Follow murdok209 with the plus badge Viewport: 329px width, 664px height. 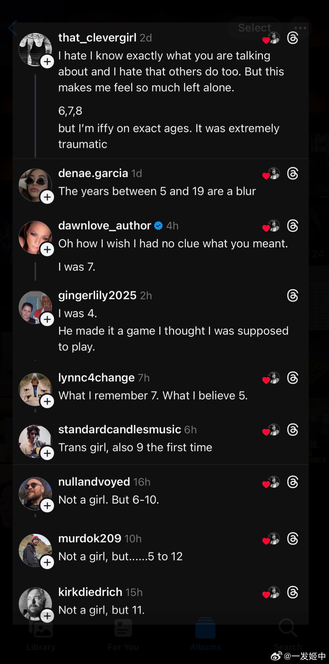[x=47, y=562]
